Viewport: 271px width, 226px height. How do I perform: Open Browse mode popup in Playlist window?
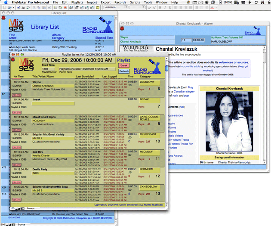pyautogui.click(x=31, y=208)
